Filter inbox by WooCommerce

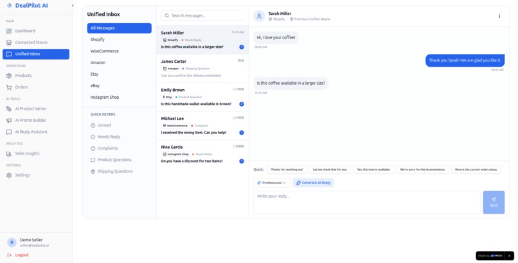(x=120, y=51)
